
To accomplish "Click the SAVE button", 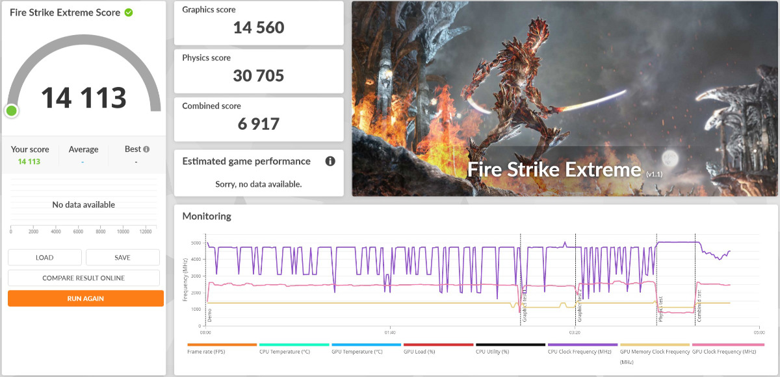I will click(x=123, y=258).
